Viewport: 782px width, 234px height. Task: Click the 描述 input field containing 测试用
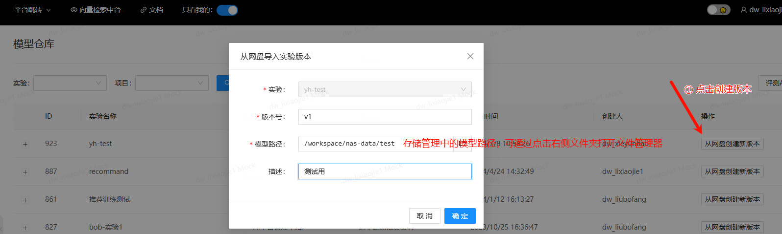[385, 171]
